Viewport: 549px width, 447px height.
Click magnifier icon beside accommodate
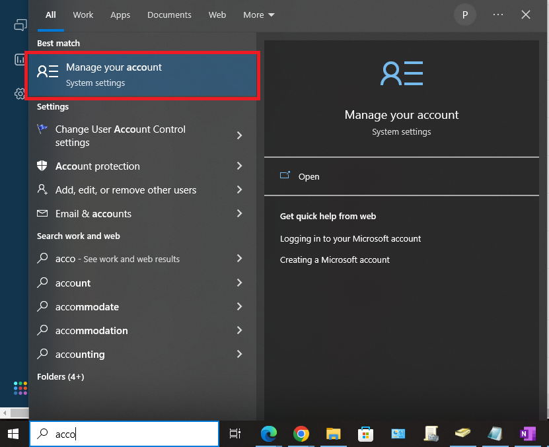click(x=42, y=306)
